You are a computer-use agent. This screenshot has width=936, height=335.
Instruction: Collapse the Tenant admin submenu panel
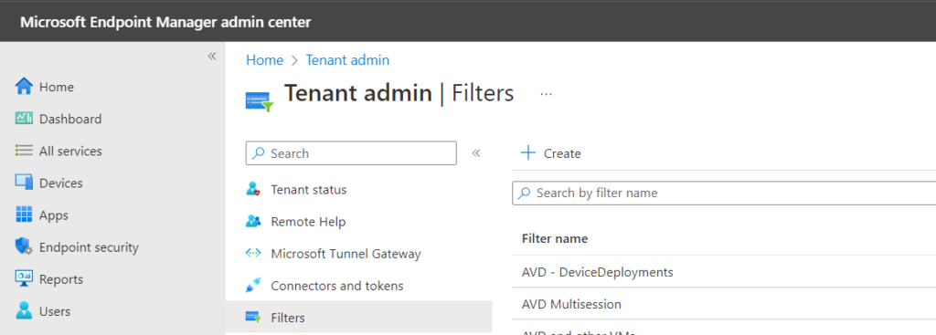coord(475,153)
